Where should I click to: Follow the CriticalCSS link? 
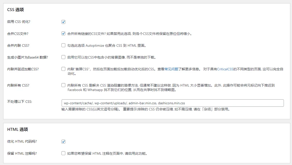[225, 69]
